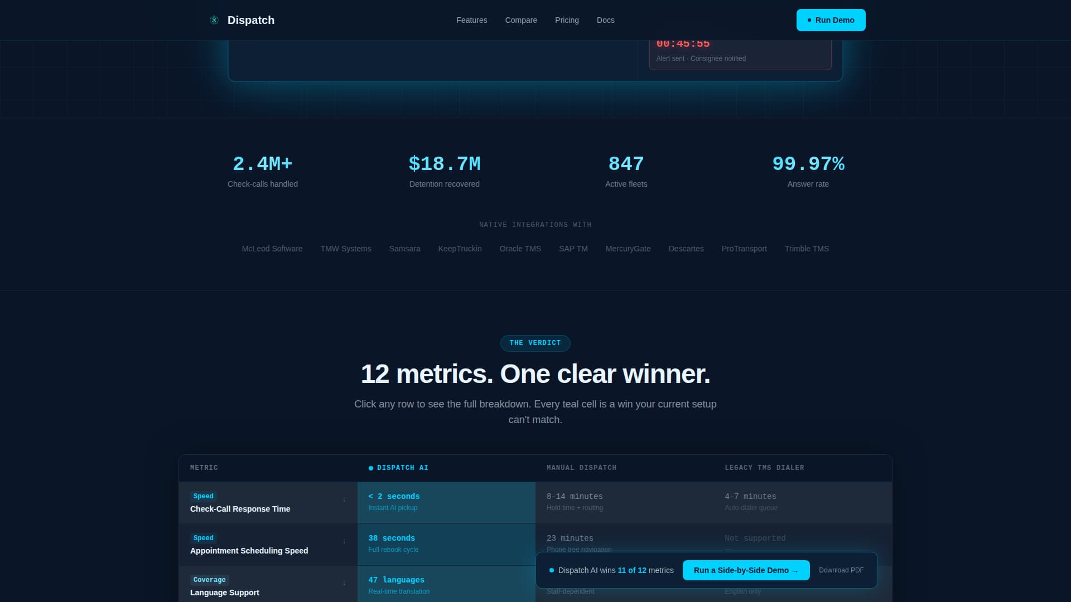Viewport: 1071px width, 602px height.
Task: Select the MercuryGate integration
Action: 628,249
